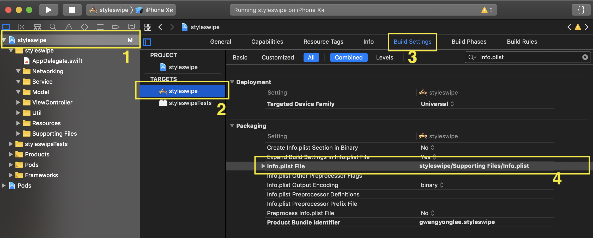Viewport: 593px width, 238px height.
Task: Open the Source Control navigator icon
Action: point(22,27)
